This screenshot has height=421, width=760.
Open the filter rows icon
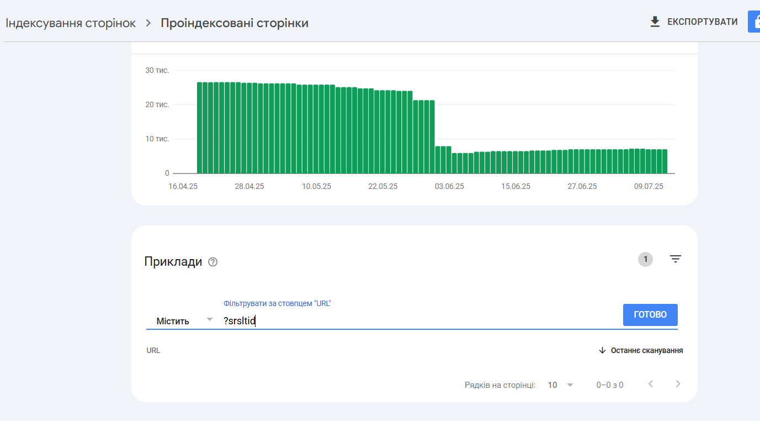pos(676,259)
